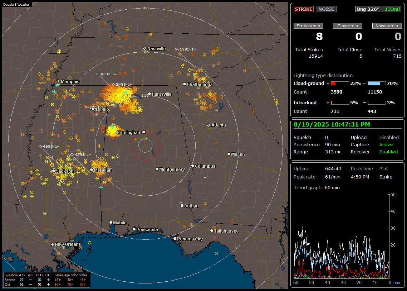
Task: Click the 205 mile range ring label
Action: [145, 52]
